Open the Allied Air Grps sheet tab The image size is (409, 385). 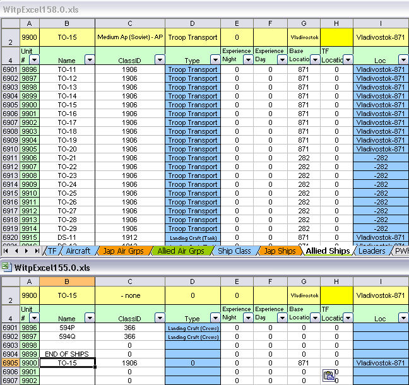pos(181,251)
